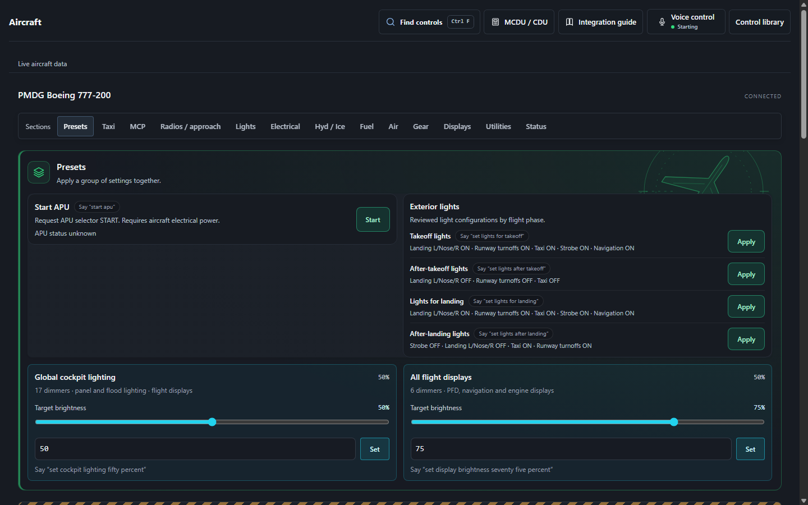Click the page's vertical scrollbar thumb
Image resolution: width=808 pixels, height=505 pixels.
click(804, 74)
